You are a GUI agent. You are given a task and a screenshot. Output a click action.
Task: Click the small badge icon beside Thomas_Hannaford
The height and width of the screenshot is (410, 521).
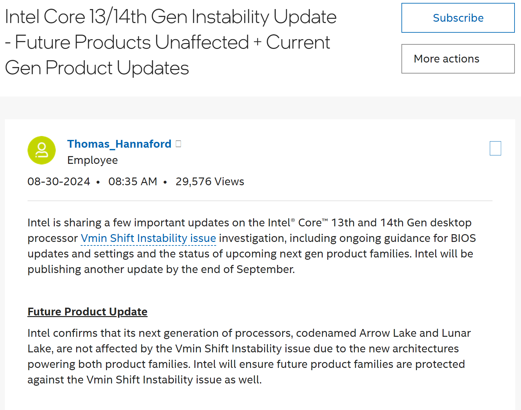point(178,144)
